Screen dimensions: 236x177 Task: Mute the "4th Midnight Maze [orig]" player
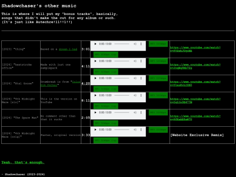click(x=135, y=130)
